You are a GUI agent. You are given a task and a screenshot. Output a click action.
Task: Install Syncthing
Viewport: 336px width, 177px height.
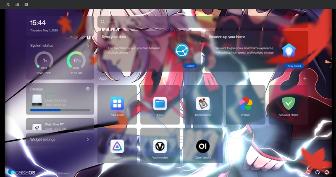[190, 66]
